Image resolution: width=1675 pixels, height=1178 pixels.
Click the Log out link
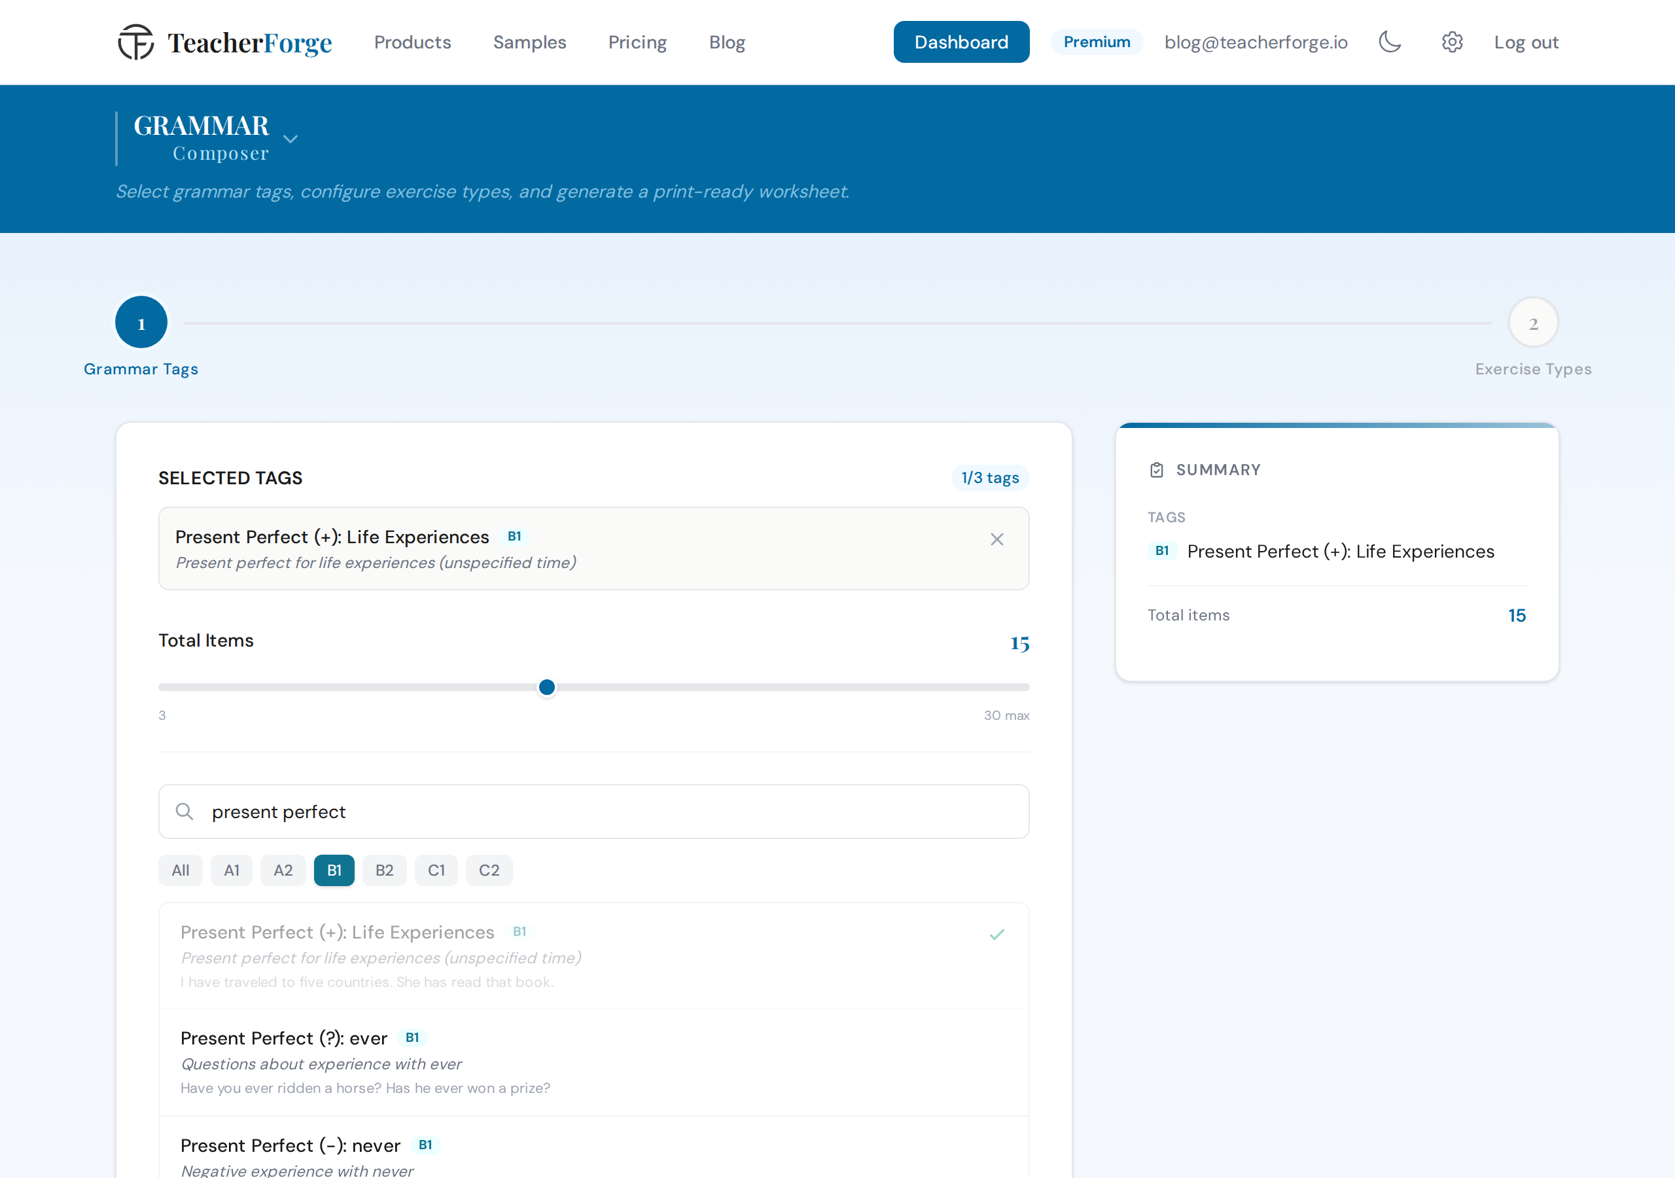(1526, 43)
